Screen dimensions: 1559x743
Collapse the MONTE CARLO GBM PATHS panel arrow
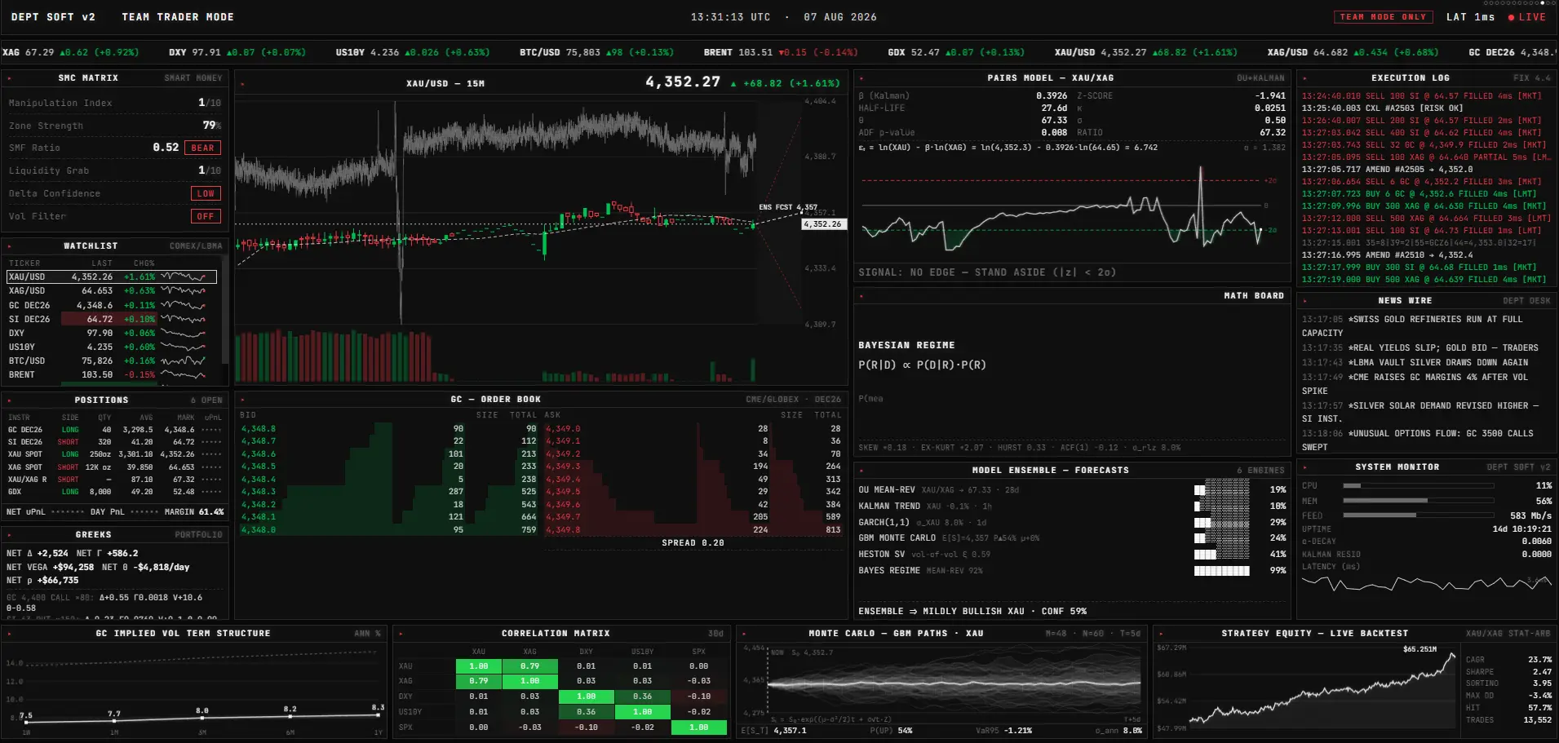pos(745,635)
